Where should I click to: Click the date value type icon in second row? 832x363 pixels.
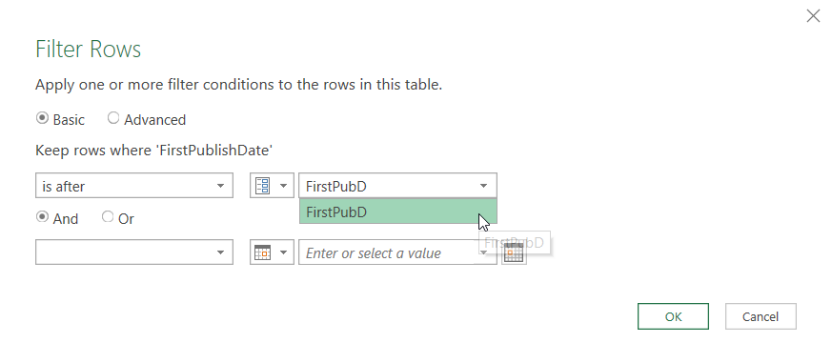pyautogui.click(x=263, y=252)
